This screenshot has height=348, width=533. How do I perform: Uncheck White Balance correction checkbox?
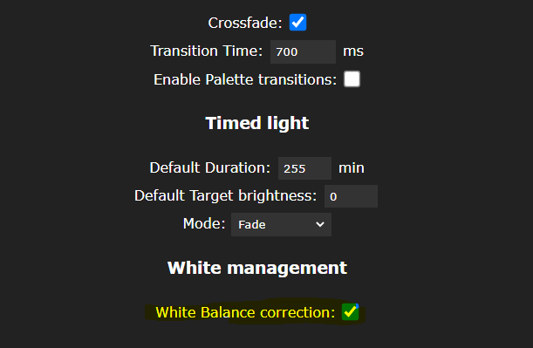[350, 312]
